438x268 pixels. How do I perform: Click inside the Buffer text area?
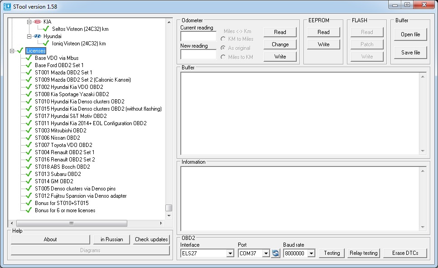click(x=300, y=113)
